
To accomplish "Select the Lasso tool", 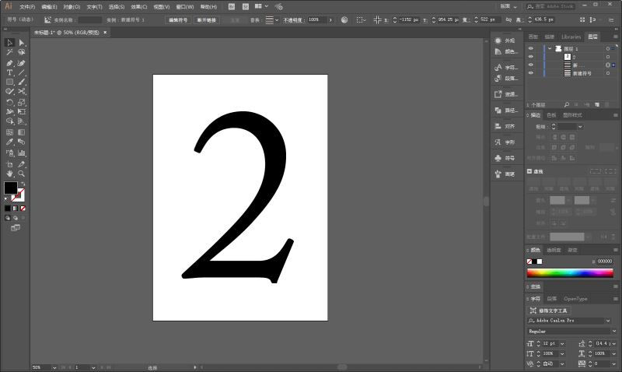I will point(22,52).
